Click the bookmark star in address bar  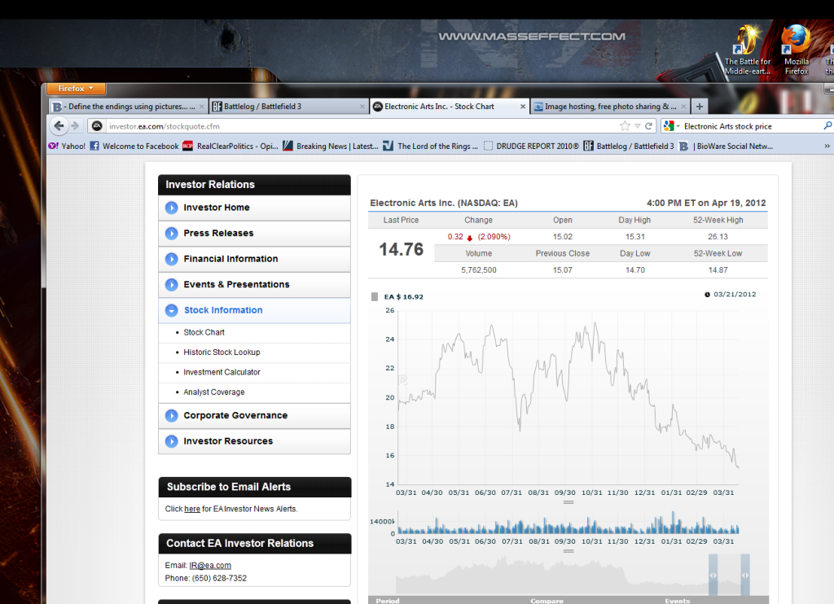625,126
